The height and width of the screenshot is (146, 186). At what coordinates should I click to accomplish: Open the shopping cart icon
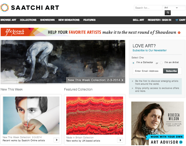(177, 20)
